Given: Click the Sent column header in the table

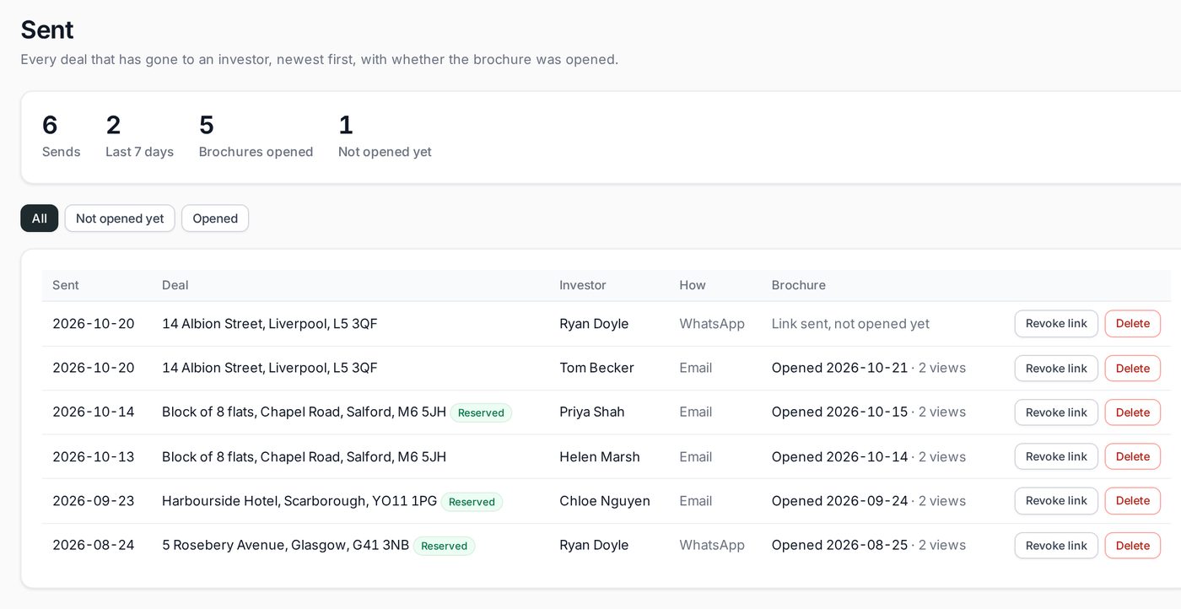Looking at the screenshot, I should (66, 285).
